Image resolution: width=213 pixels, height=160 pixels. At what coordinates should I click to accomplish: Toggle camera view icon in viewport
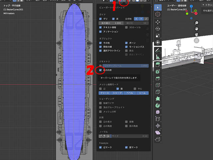(x=196, y=35)
